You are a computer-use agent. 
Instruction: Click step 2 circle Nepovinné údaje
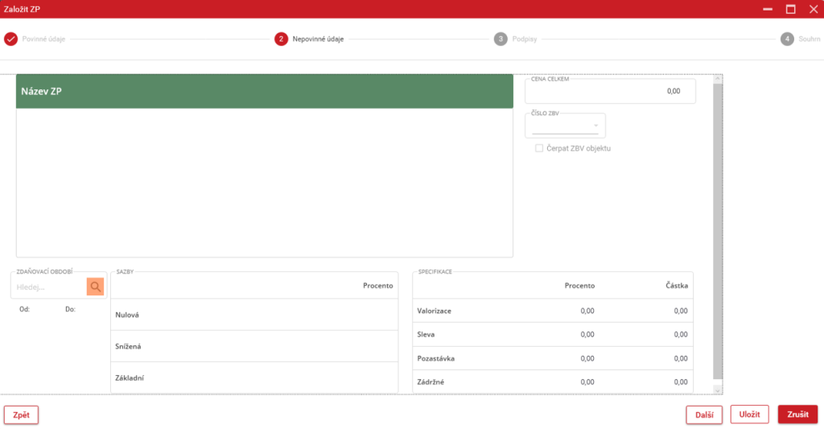click(x=281, y=39)
